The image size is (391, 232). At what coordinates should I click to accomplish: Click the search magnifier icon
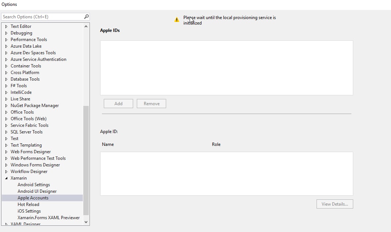point(86,17)
